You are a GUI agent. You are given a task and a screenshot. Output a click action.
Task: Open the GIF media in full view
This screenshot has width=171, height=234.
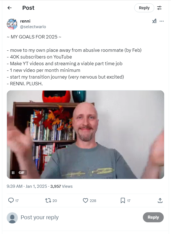[x=85, y=135]
